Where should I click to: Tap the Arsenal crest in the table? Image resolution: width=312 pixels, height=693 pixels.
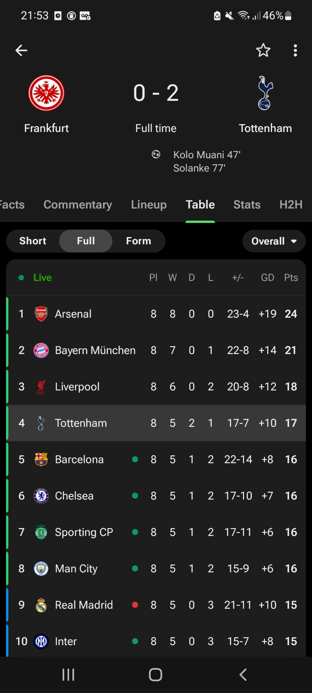coord(41,314)
